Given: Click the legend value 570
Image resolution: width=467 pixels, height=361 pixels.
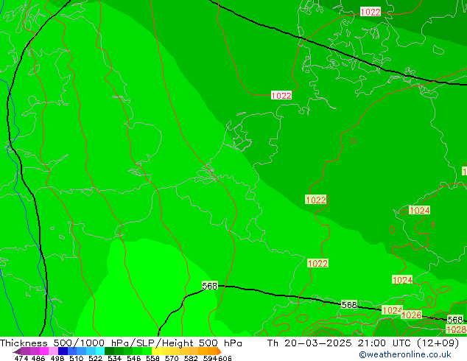Looking at the screenshot, I should click(172, 358).
